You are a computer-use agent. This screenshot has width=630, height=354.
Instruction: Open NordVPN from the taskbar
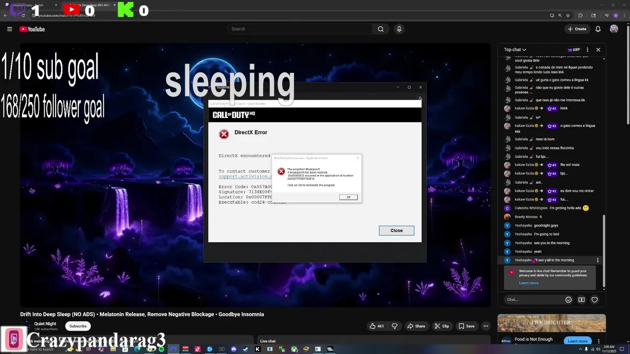pos(173,349)
